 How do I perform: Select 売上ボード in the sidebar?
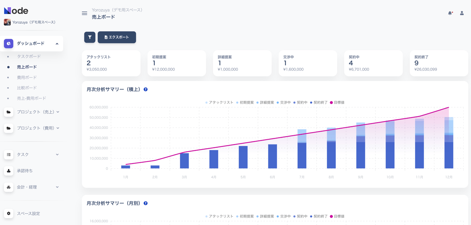pyautogui.click(x=27, y=67)
